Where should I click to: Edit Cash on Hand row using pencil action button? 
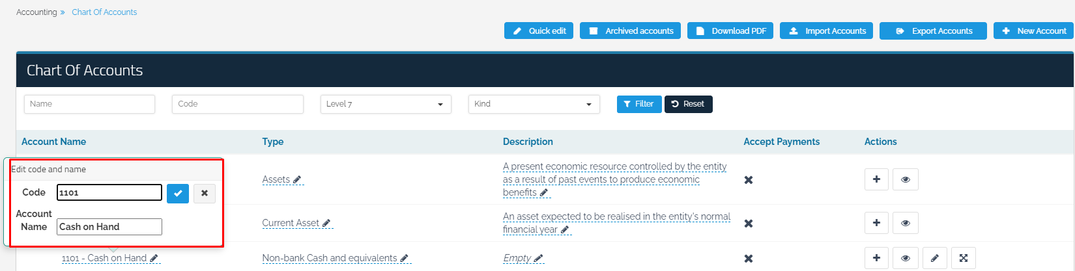(x=934, y=258)
